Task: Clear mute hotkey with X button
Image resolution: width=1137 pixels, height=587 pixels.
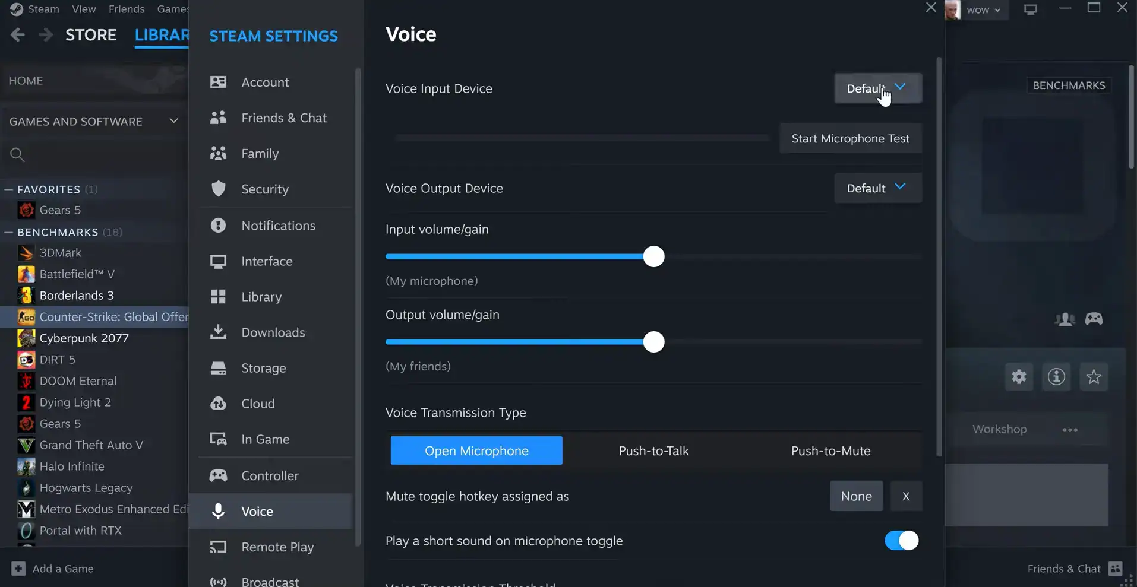Action: pyautogui.click(x=906, y=496)
